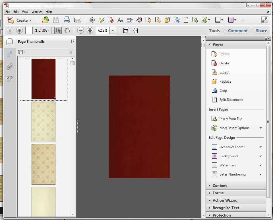Open the Window menu
This screenshot has width=273, height=220.
tap(37, 12)
